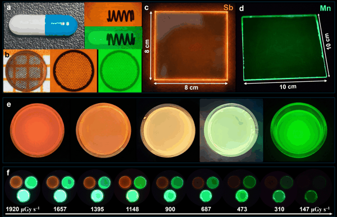Click the lowest green disc above 900
The image size is (337, 217).
pos(170,196)
